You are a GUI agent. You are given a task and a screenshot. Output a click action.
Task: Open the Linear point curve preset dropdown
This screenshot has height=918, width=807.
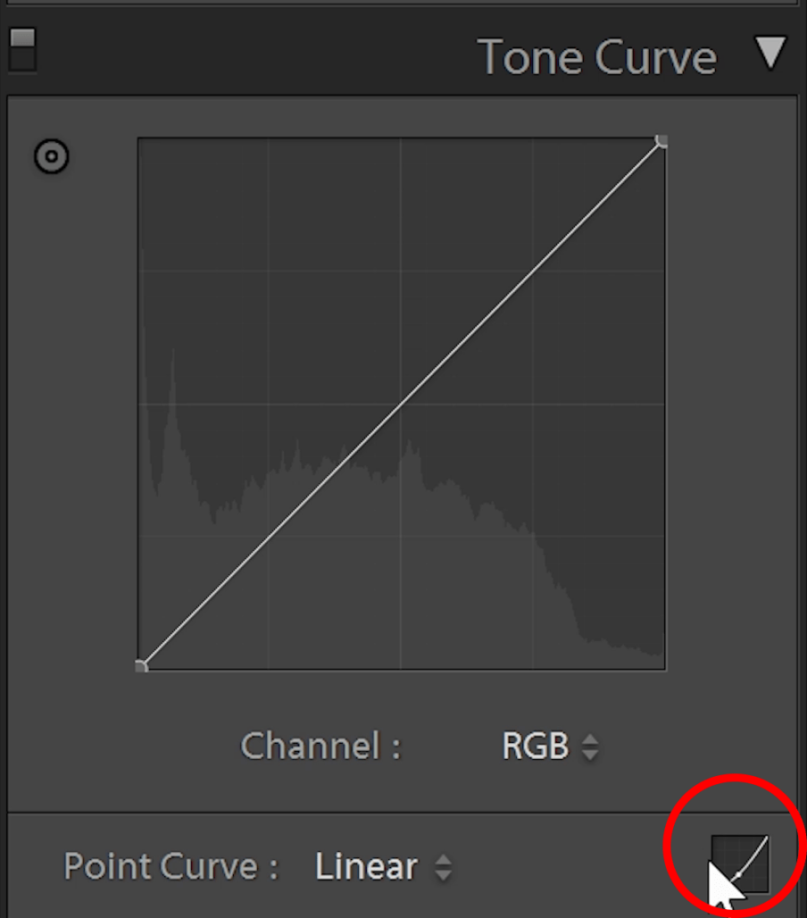[x=367, y=867]
